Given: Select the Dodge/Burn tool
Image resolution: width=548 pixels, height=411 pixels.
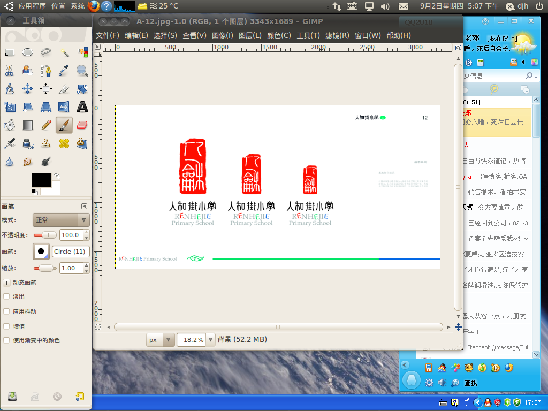Looking at the screenshot, I should 46,162.
